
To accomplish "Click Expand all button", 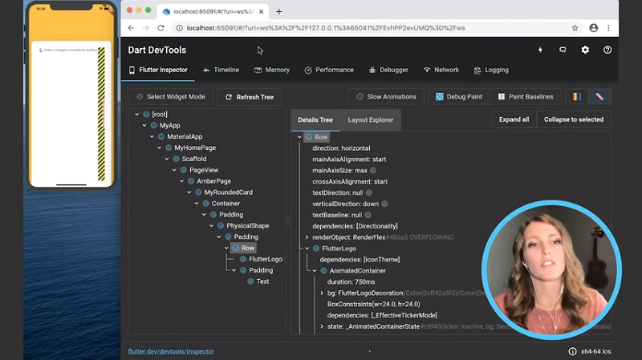I will (514, 119).
